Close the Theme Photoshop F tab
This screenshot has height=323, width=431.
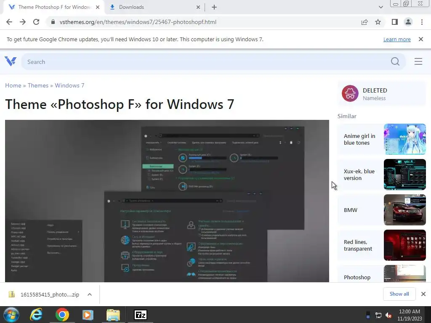(x=98, y=7)
